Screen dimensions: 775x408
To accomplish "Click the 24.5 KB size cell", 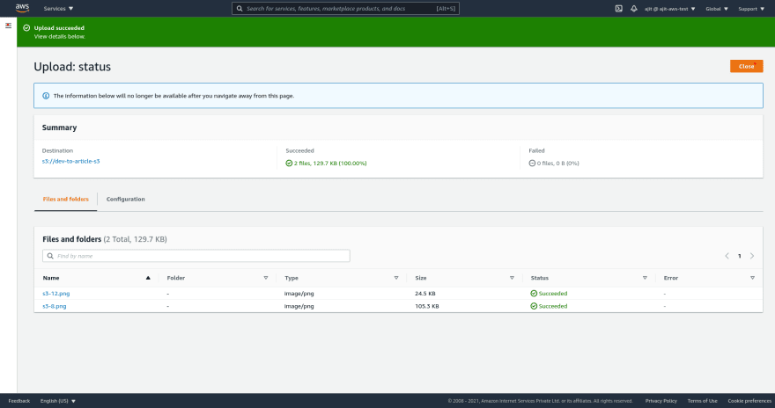I will point(425,294).
